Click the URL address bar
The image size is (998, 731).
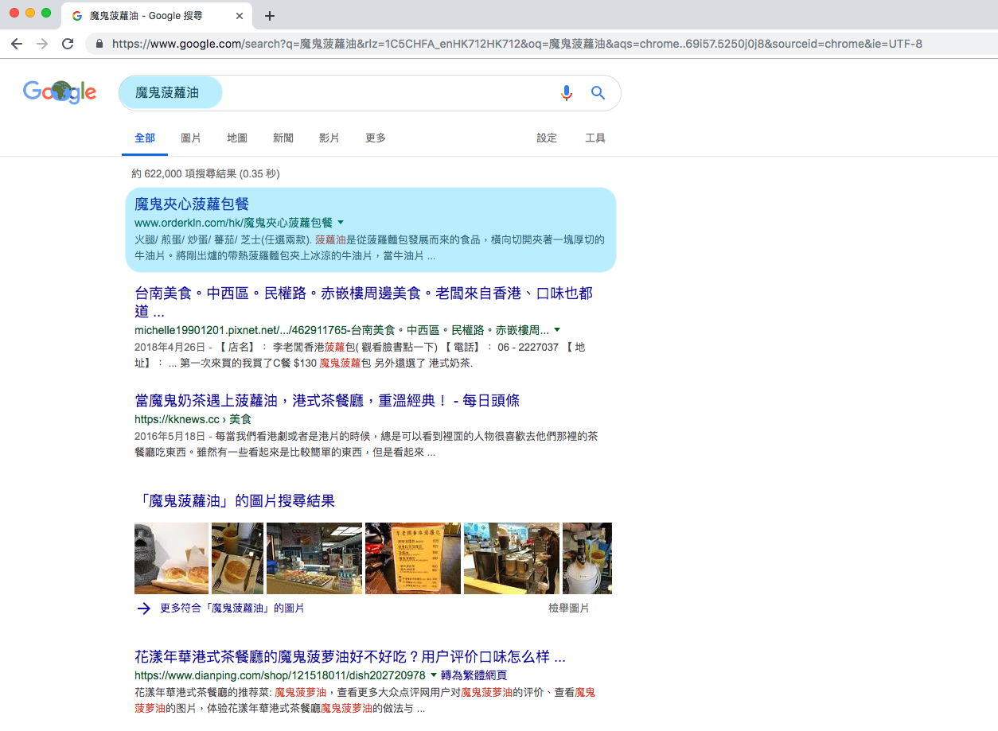click(x=517, y=44)
